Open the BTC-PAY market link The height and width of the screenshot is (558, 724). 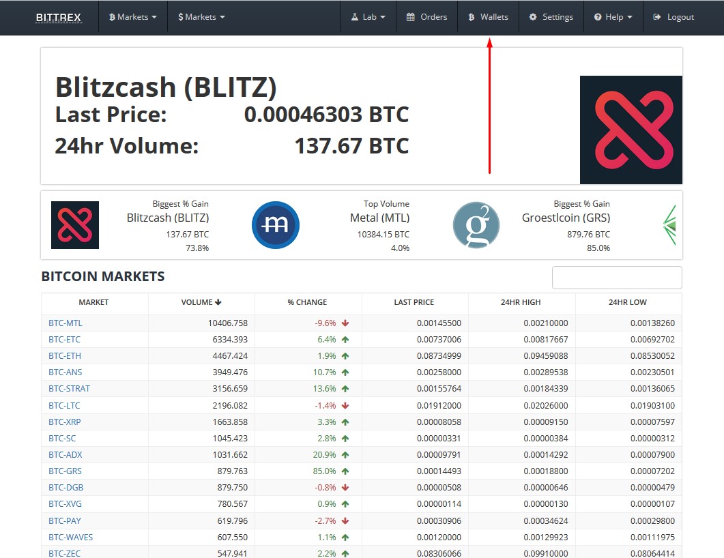click(x=65, y=520)
